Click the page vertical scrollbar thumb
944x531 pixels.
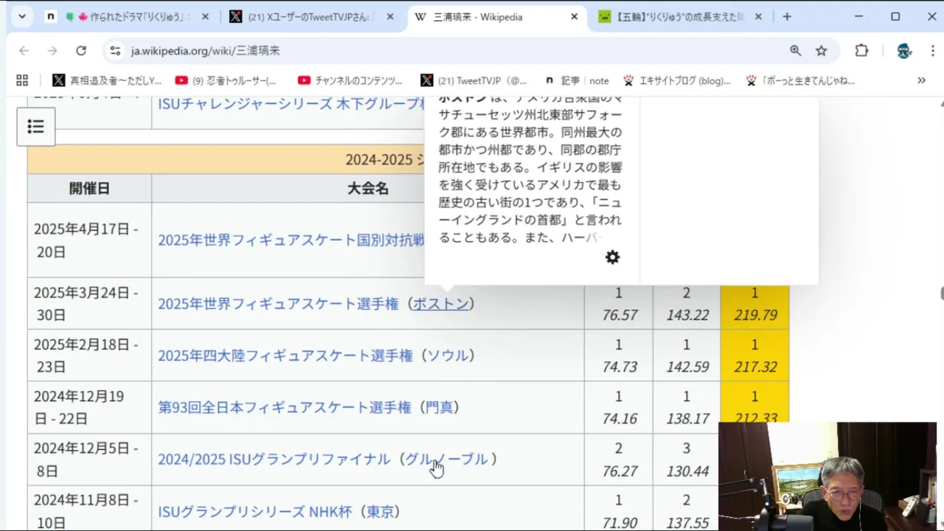(941, 294)
